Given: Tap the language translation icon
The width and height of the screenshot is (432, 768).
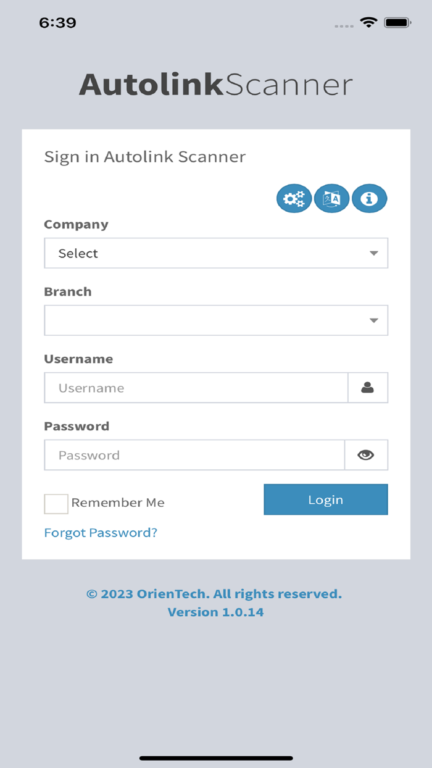Looking at the screenshot, I should [x=331, y=198].
